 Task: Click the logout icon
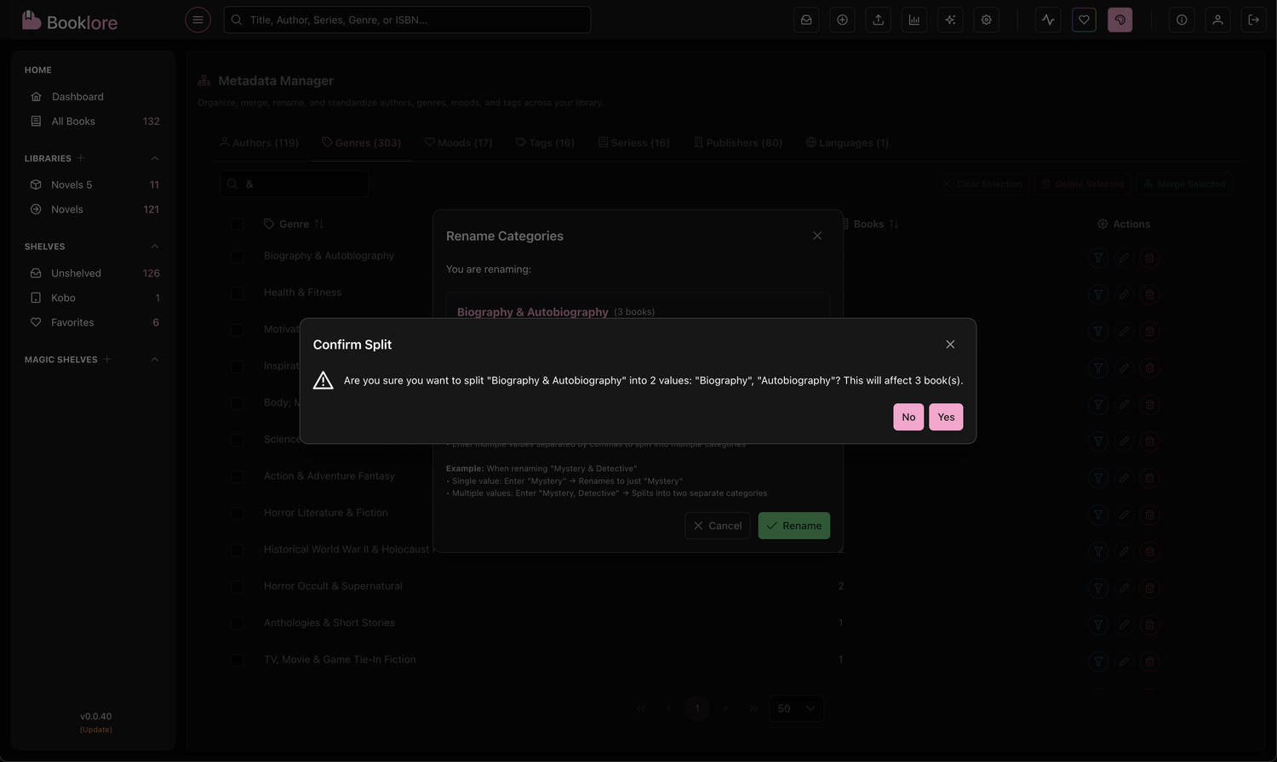tap(1253, 20)
